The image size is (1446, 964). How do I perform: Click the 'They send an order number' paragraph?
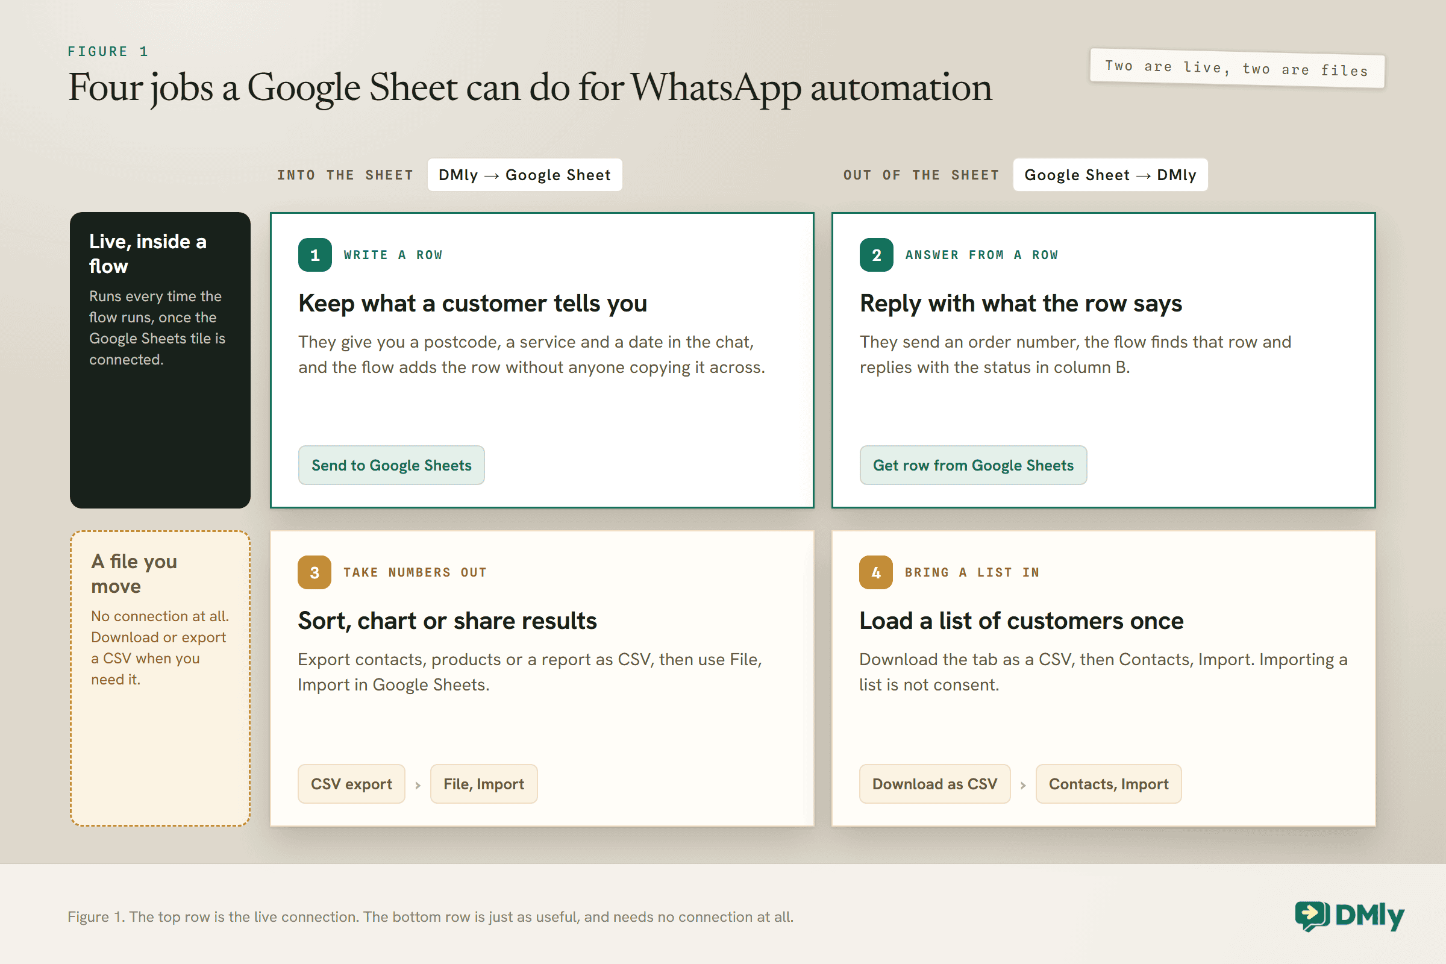tap(1075, 355)
